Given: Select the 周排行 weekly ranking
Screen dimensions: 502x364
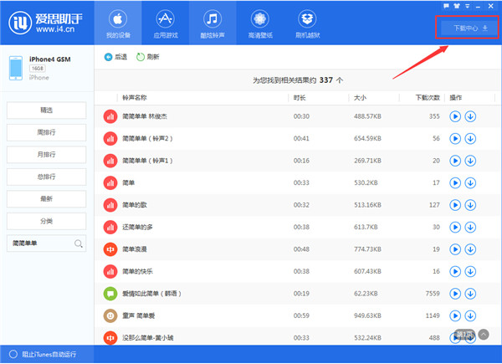Looking at the screenshot, I should pos(46,132).
